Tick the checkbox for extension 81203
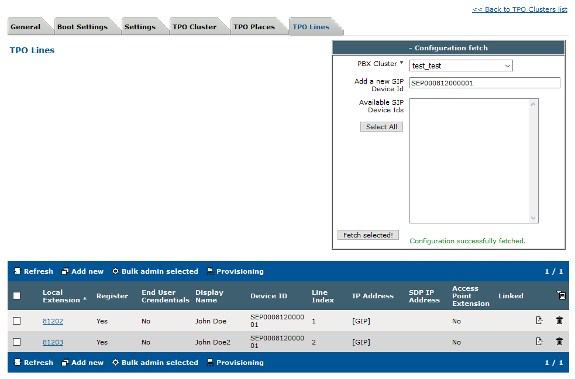The height and width of the screenshot is (379, 575). tap(17, 342)
